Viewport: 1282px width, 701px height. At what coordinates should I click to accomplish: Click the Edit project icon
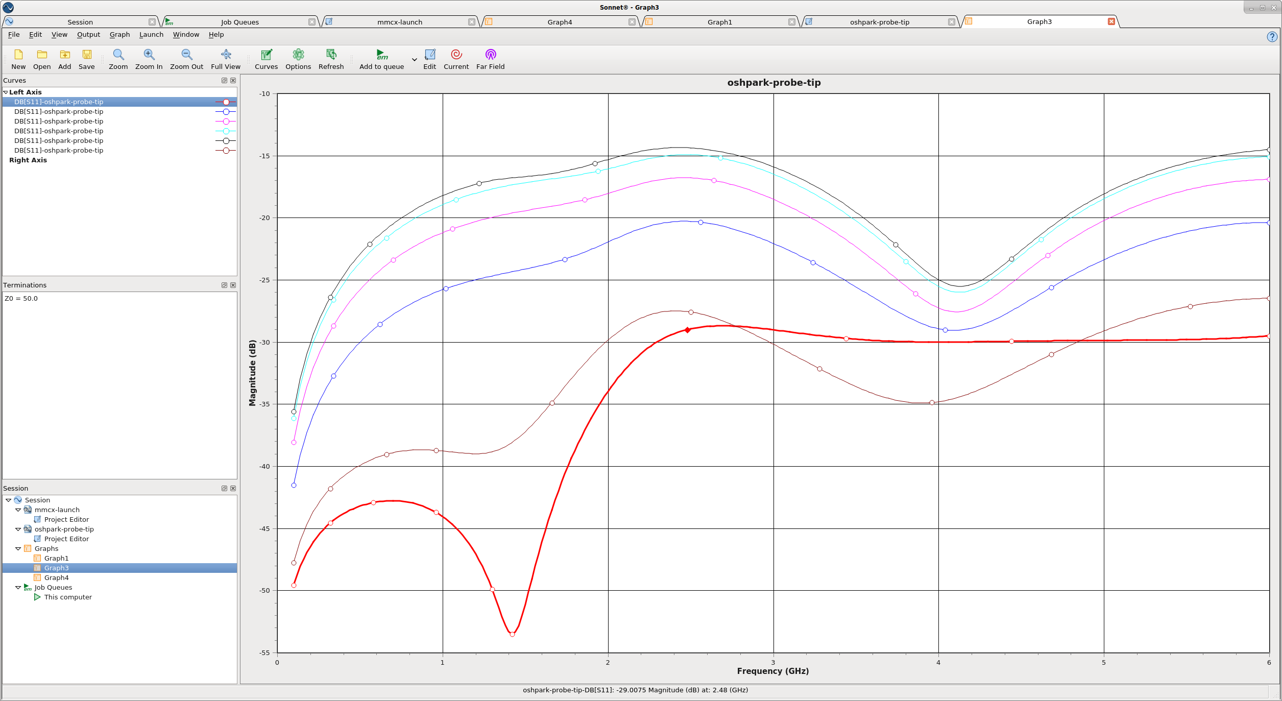430,55
